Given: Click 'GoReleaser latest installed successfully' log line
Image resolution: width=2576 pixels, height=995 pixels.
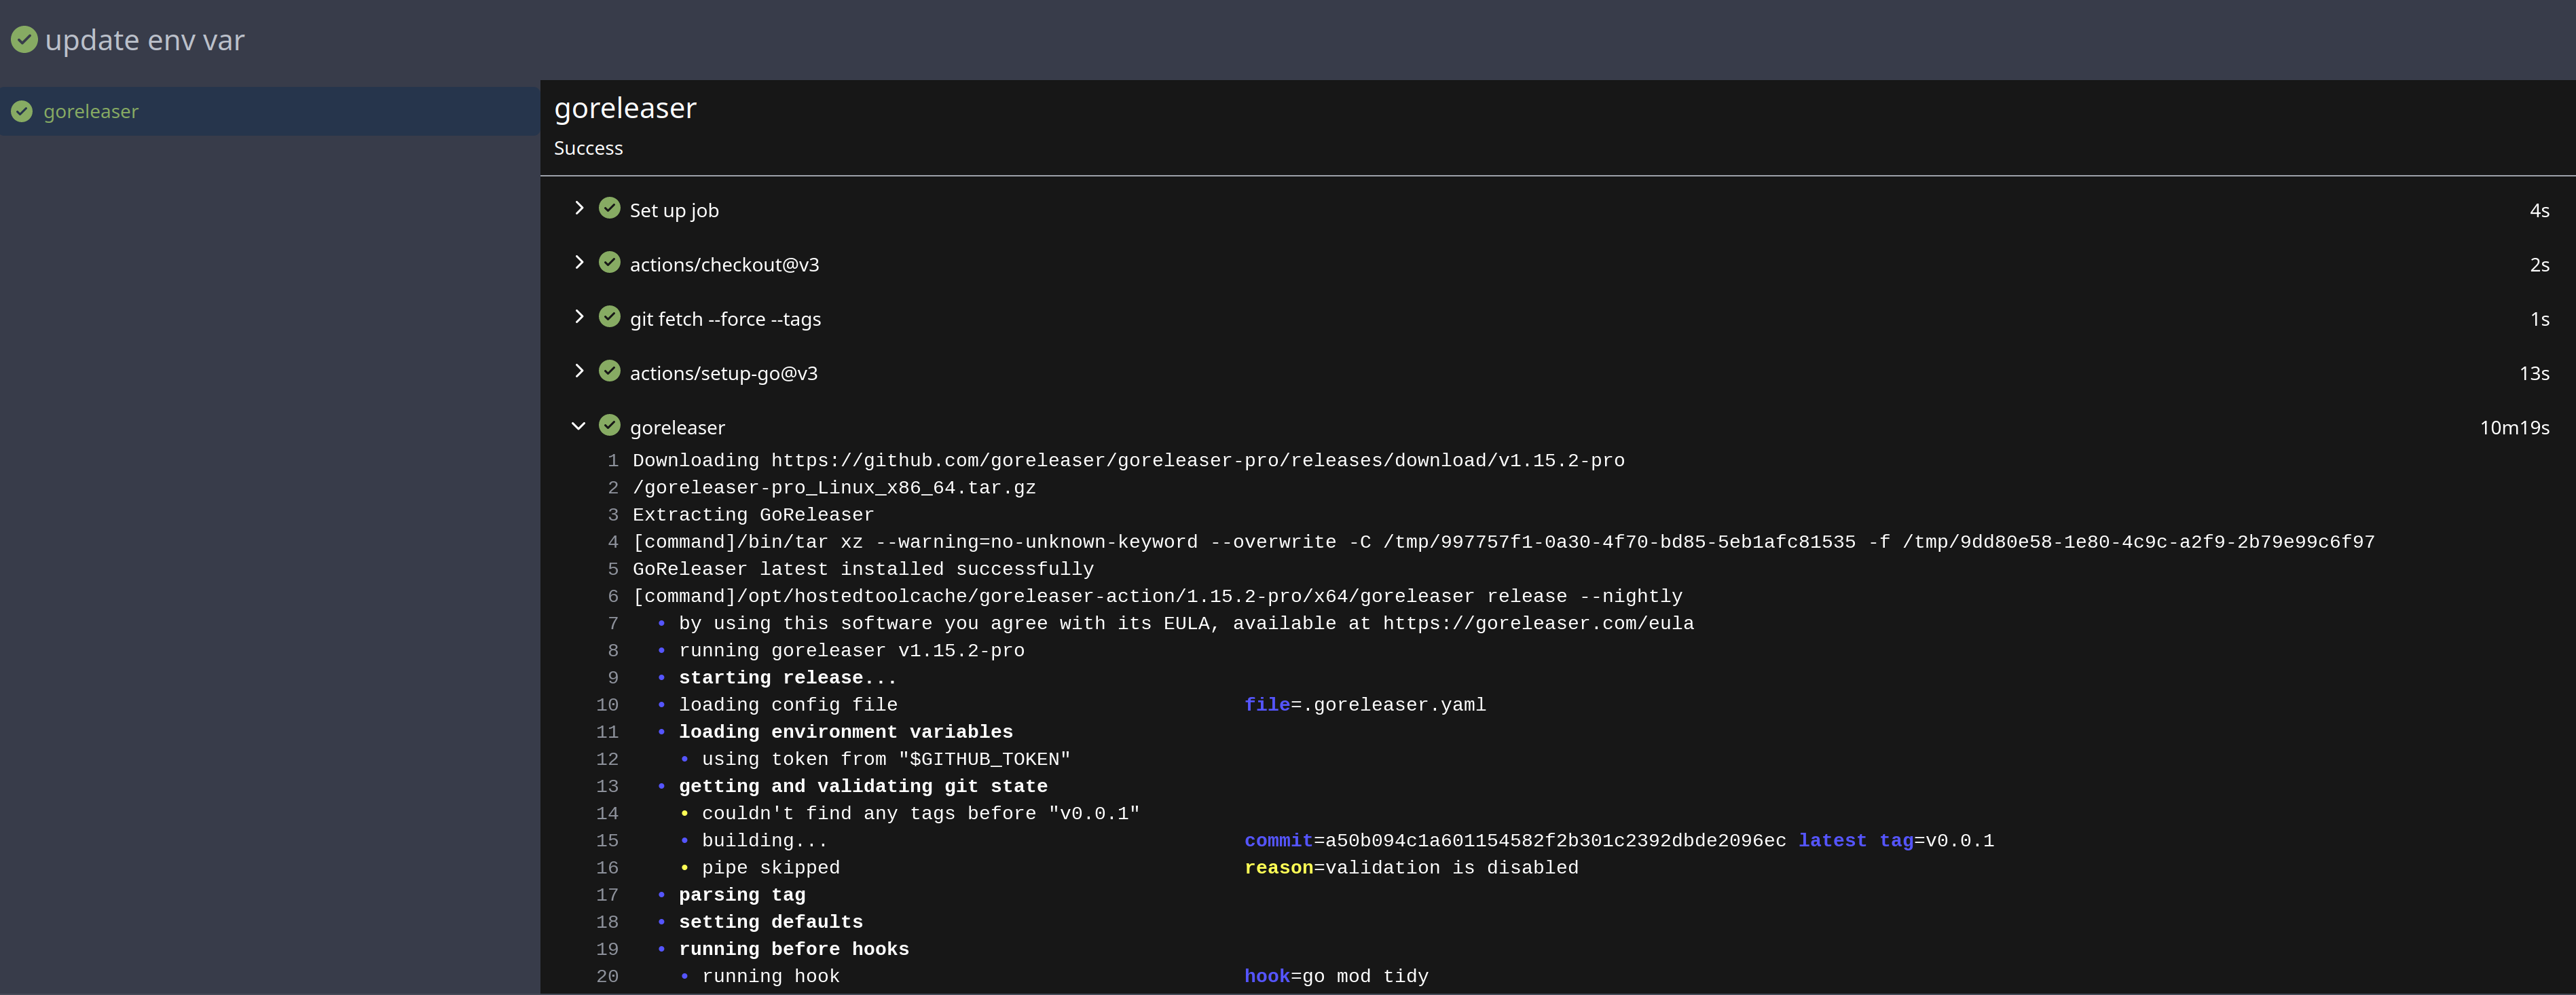Looking at the screenshot, I should (863, 569).
